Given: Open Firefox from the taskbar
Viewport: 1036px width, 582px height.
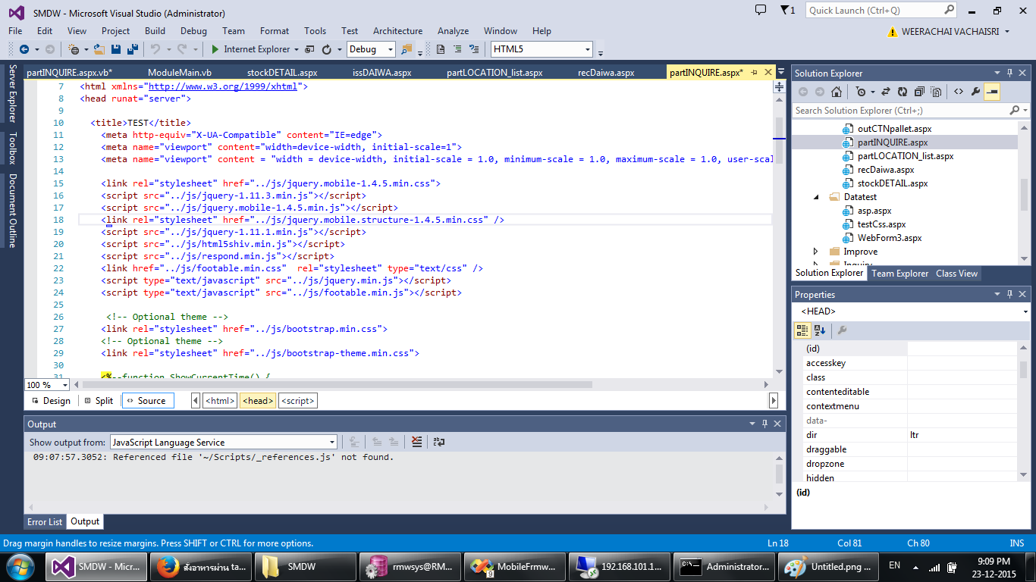Looking at the screenshot, I should point(199,567).
